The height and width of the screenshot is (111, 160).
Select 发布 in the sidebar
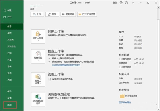coord(12,73)
